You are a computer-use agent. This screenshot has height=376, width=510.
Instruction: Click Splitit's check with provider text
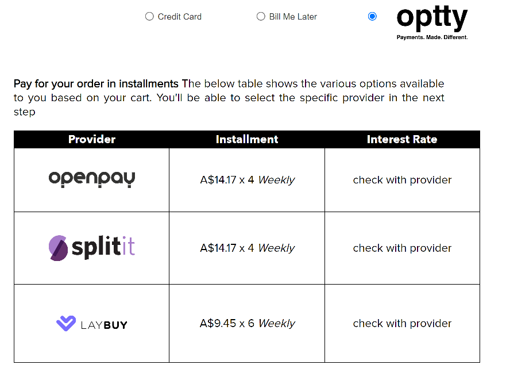[x=402, y=248]
